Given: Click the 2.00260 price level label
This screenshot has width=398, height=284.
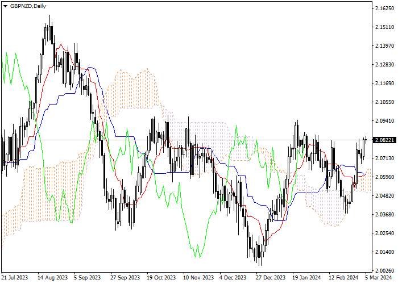Looking at the screenshot, I should [385, 271].
